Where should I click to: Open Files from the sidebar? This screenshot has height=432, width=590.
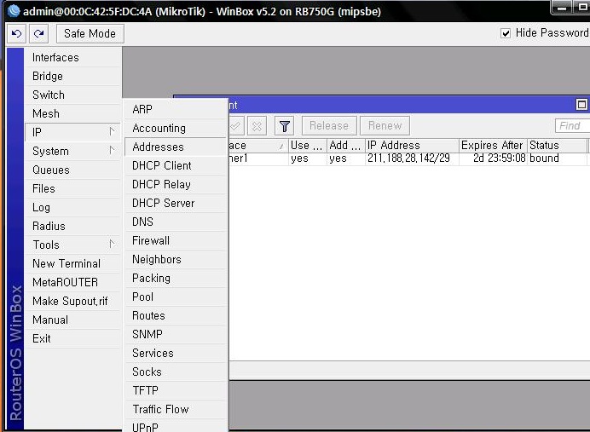coord(72,189)
